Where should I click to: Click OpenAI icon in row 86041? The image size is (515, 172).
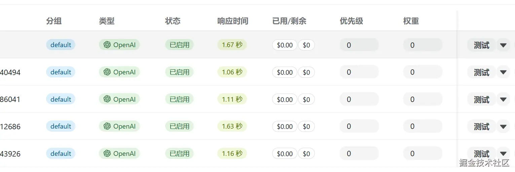[107, 99]
